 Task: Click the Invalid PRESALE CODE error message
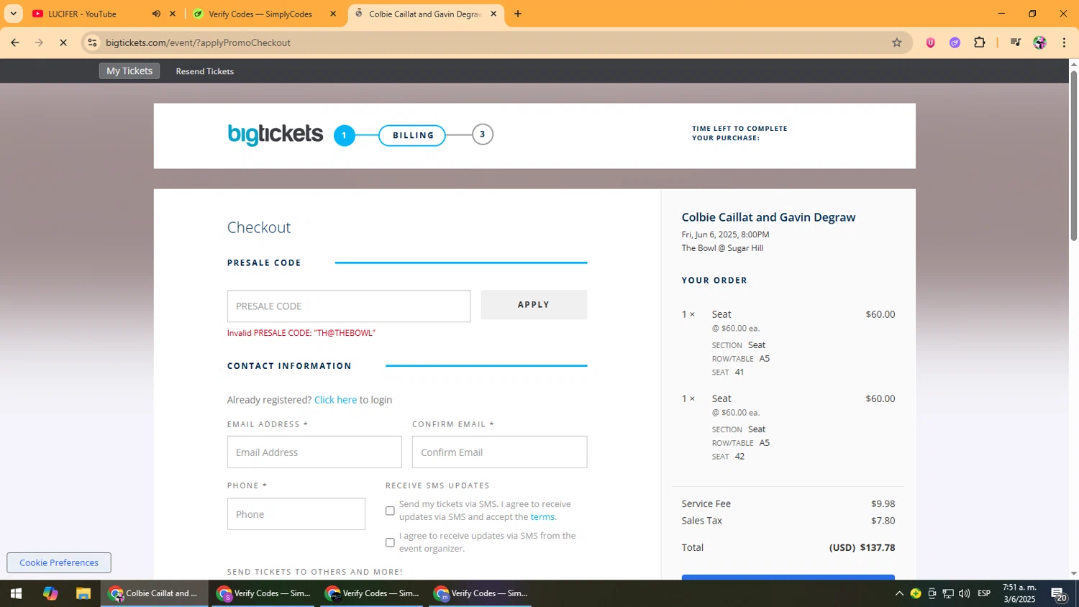click(x=301, y=333)
